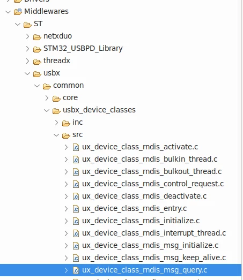The image size is (243, 280).
Task: Click the inc folder icon
Action: point(66,123)
